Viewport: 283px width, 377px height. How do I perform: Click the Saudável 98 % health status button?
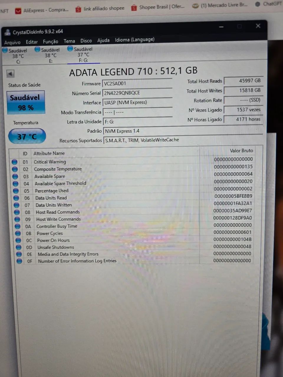pos(26,102)
